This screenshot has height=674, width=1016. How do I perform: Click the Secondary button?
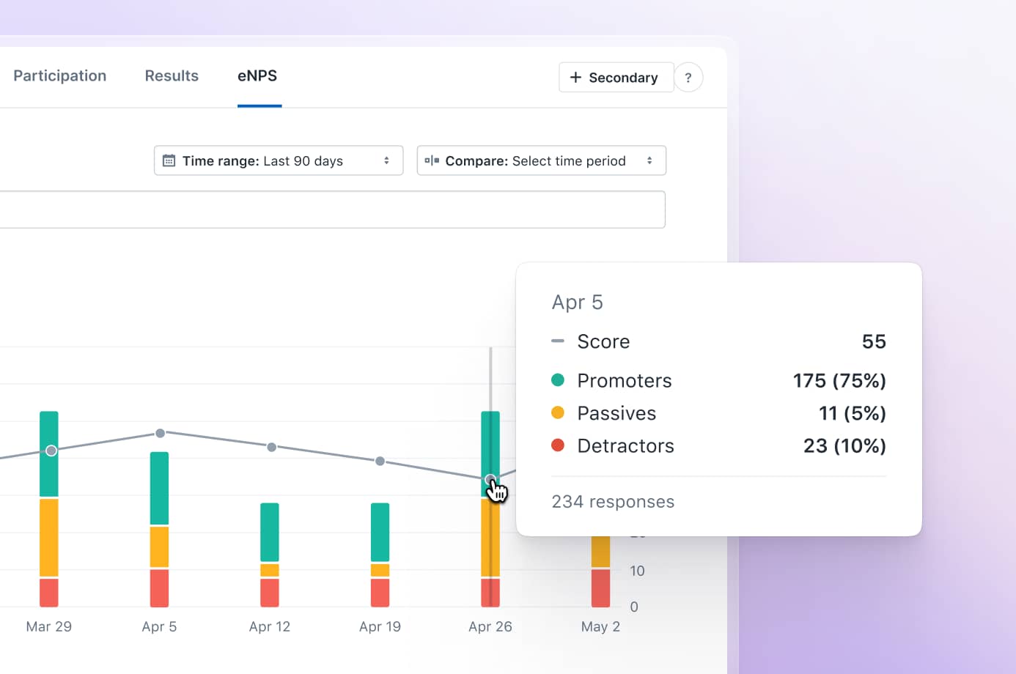pos(616,77)
